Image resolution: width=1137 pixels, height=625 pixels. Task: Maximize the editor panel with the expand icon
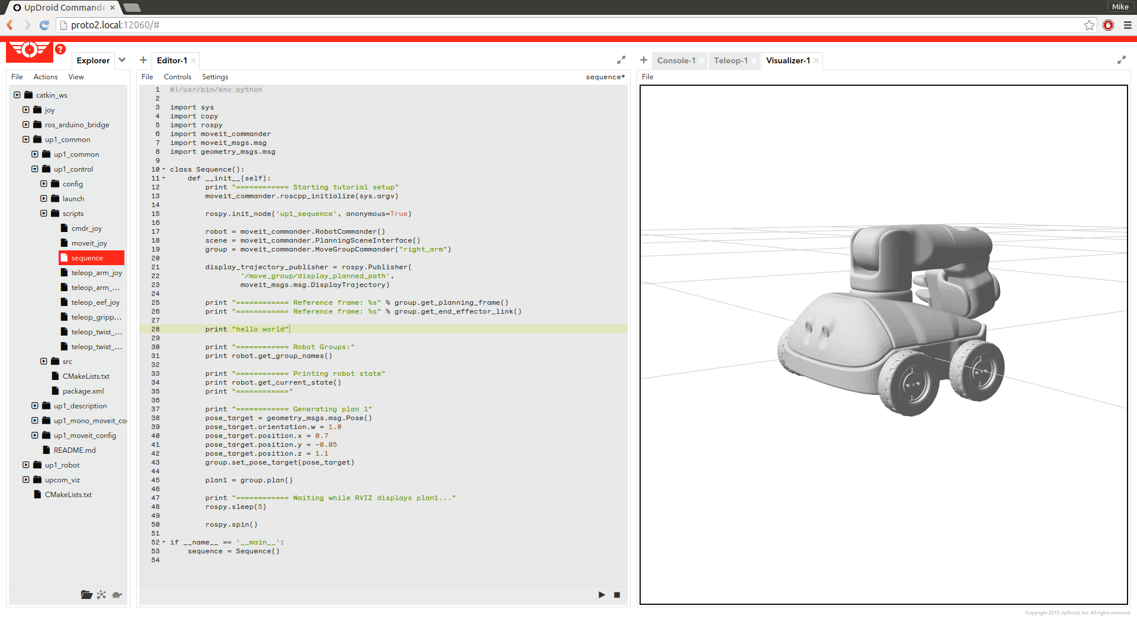[x=621, y=60]
